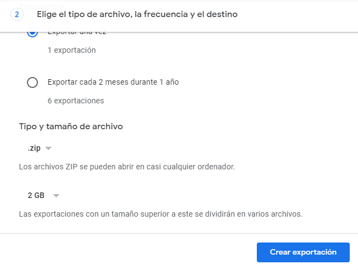Click the arrow next to .zip
This screenshot has width=358, height=270.
coord(48,148)
